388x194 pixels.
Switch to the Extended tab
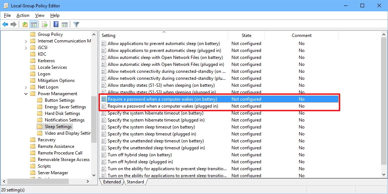pyautogui.click(x=112, y=182)
